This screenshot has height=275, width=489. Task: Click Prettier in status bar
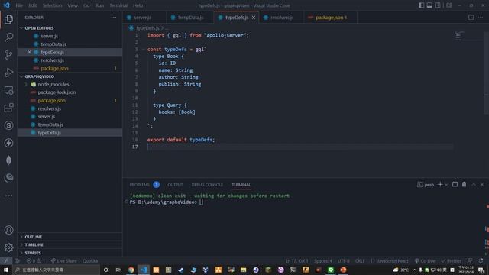tap(451, 260)
